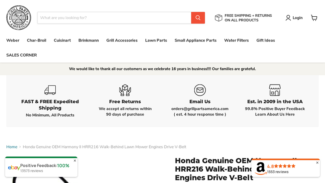The image size is (325, 183).
Task: Click the storefront Est. 2009 icon
Action: [275, 90]
